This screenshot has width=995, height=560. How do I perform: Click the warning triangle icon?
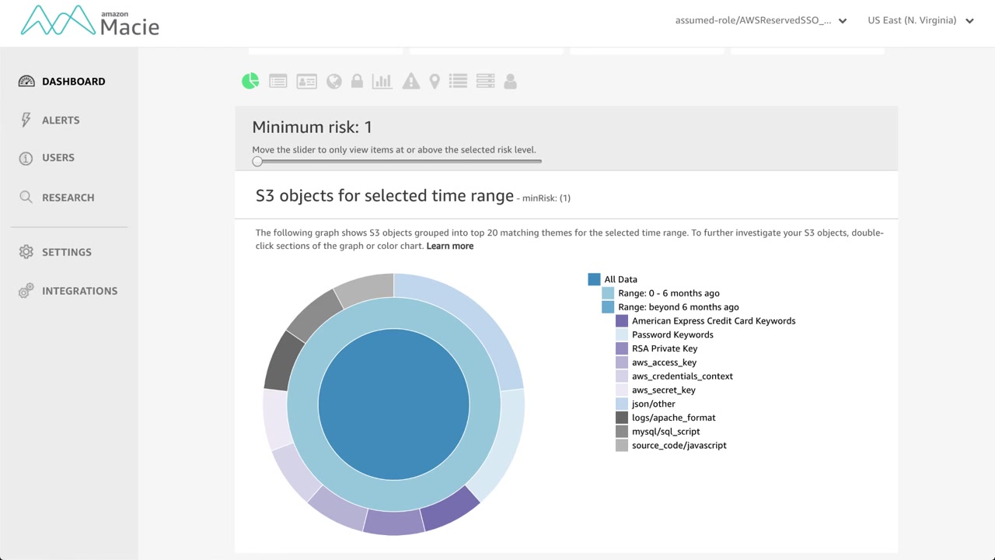(410, 81)
